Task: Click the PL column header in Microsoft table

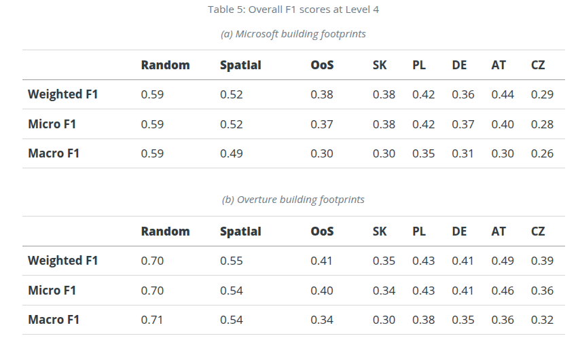Action: pos(419,65)
